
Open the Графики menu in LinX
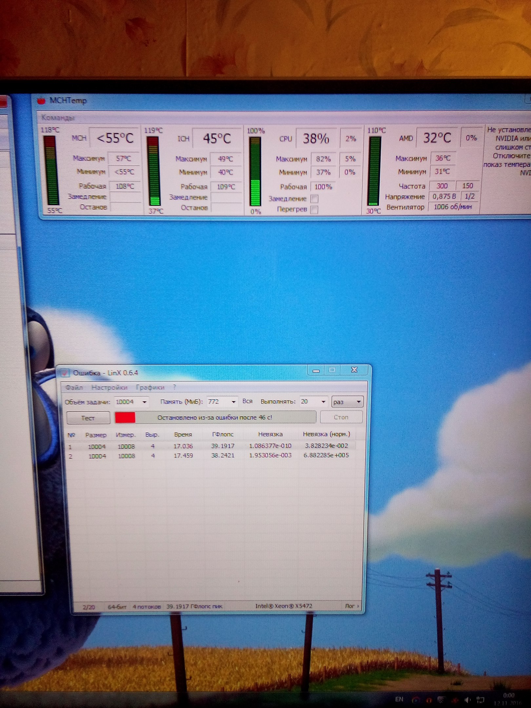pyautogui.click(x=150, y=387)
